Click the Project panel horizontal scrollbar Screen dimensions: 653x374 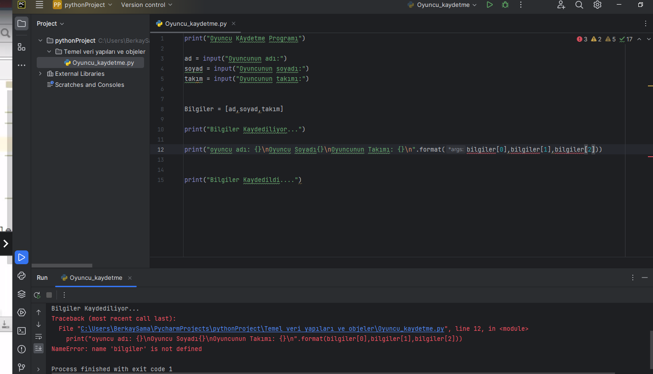(x=61, y=266)
